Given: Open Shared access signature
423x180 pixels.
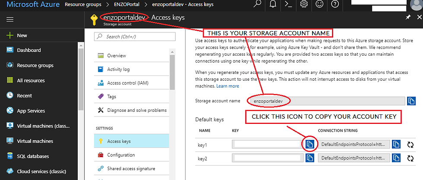Looking at the screenshot, I should (132, 168).
